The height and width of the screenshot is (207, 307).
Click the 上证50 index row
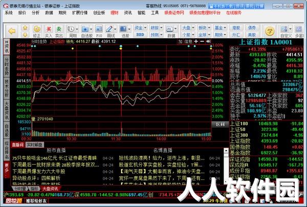266,129
